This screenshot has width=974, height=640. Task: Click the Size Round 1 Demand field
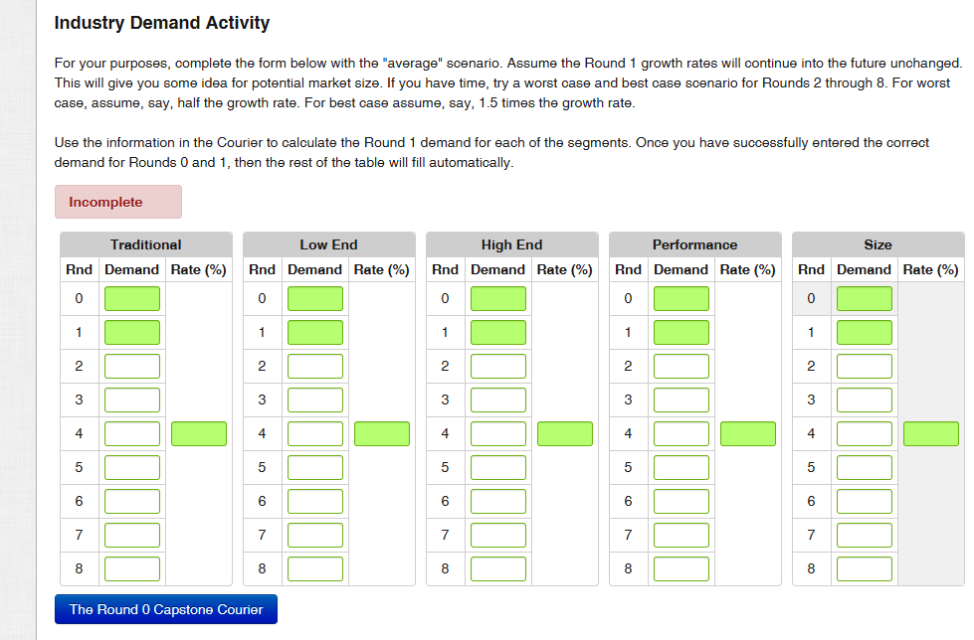point(864,332)
